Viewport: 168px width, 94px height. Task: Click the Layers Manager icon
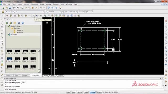(x=3, y=11)
